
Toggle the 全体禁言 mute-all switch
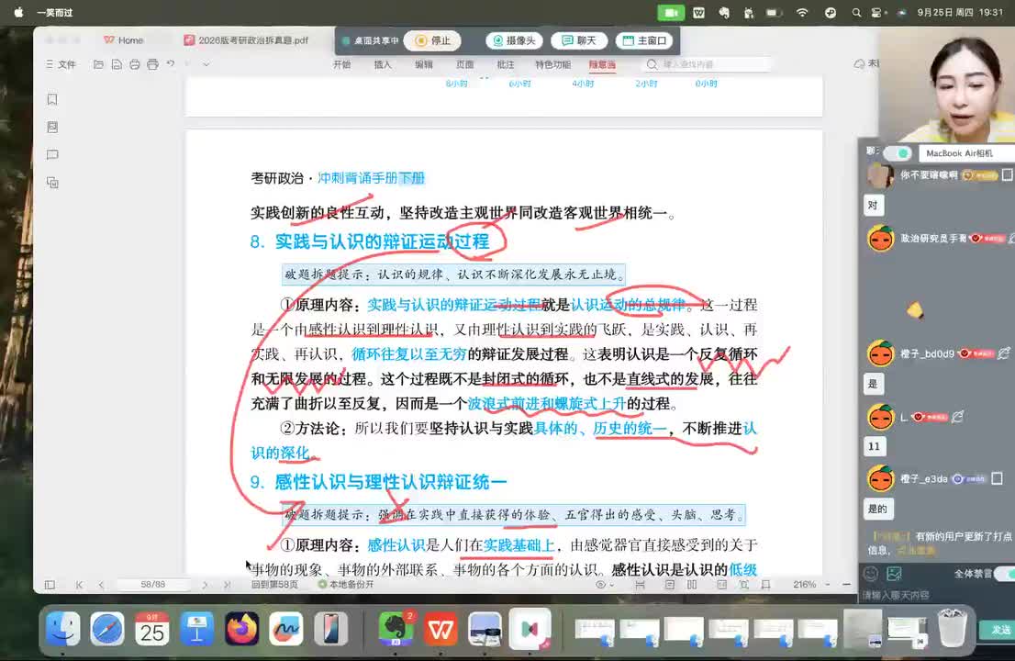point(1005,574)
